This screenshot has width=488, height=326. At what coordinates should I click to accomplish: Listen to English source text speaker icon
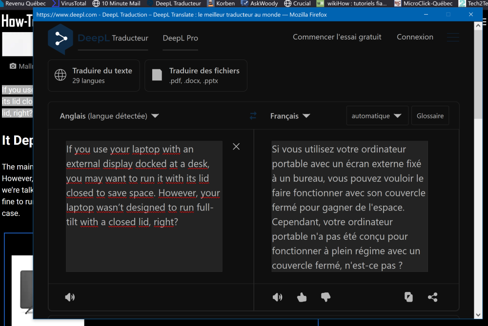[70, 297]
